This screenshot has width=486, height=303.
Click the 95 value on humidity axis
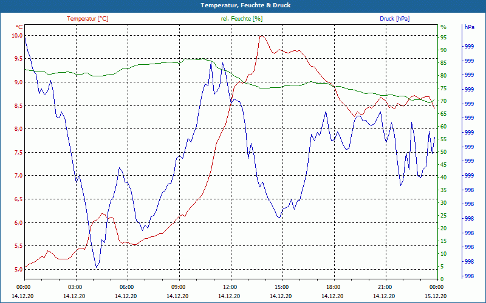tap(443, 38)
